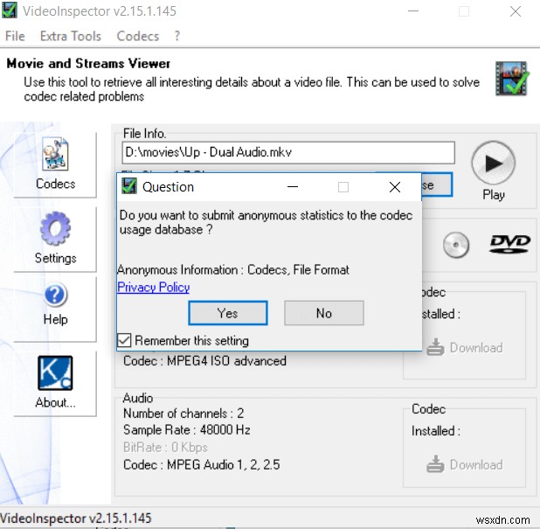Click the status bar version text
This screenshot has height=529, width=540.
coord(76,518)
